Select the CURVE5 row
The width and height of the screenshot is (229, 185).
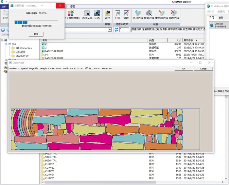(123, 178)
